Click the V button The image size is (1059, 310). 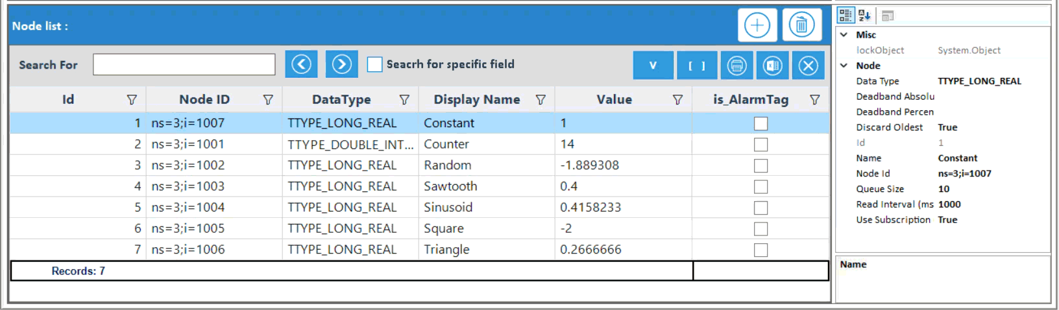click(653, 66)
